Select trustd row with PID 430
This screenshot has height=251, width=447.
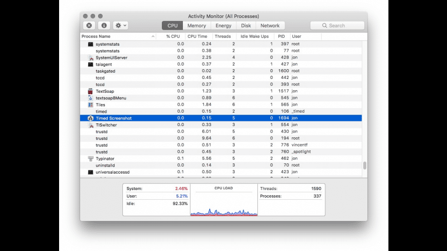coord(221,132)
